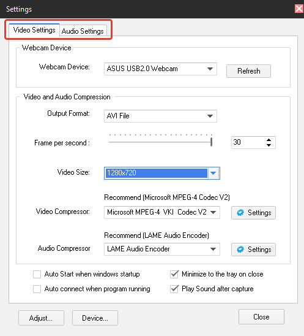This screenshot has width=304, height=336.
Task: Disable Play Sound after capture
Action: (x=174, y=289)
